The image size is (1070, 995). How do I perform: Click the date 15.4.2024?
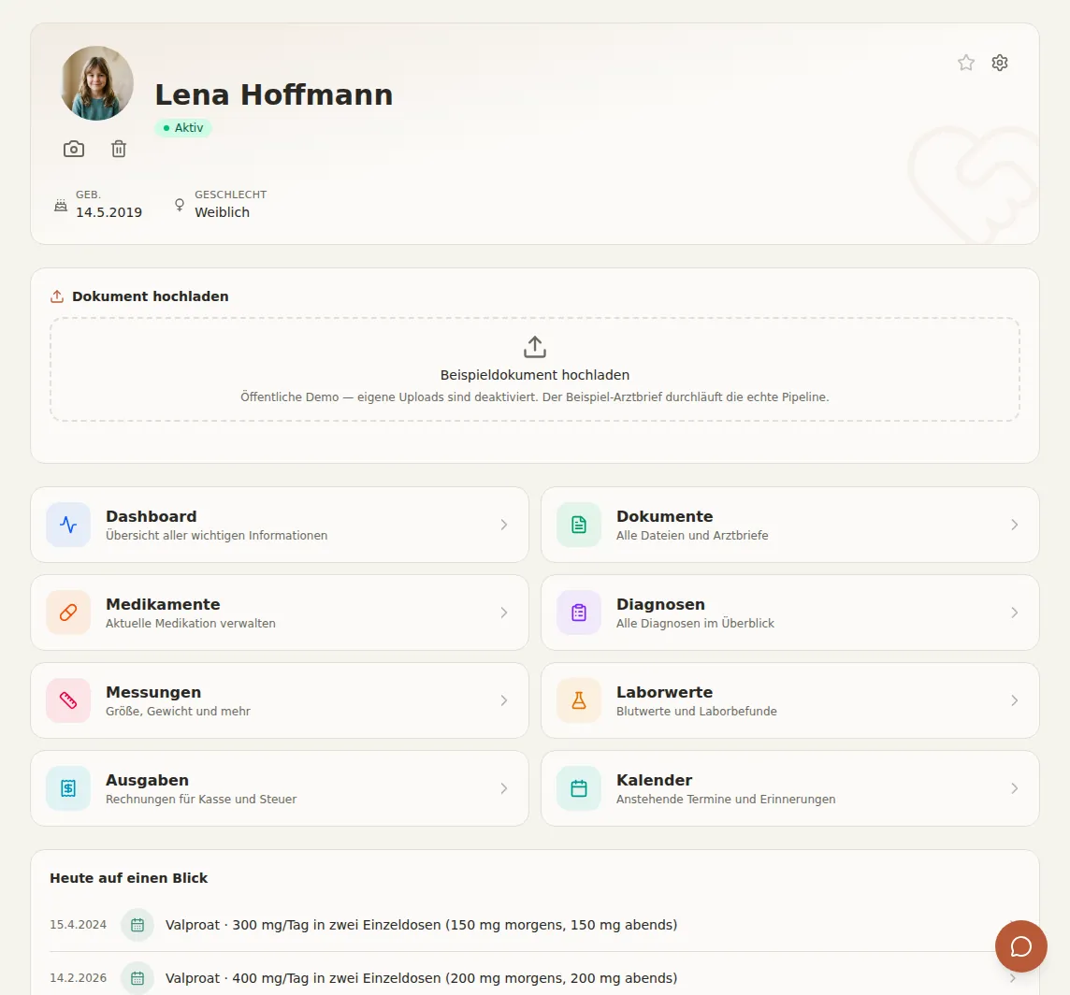pos(79,925)
